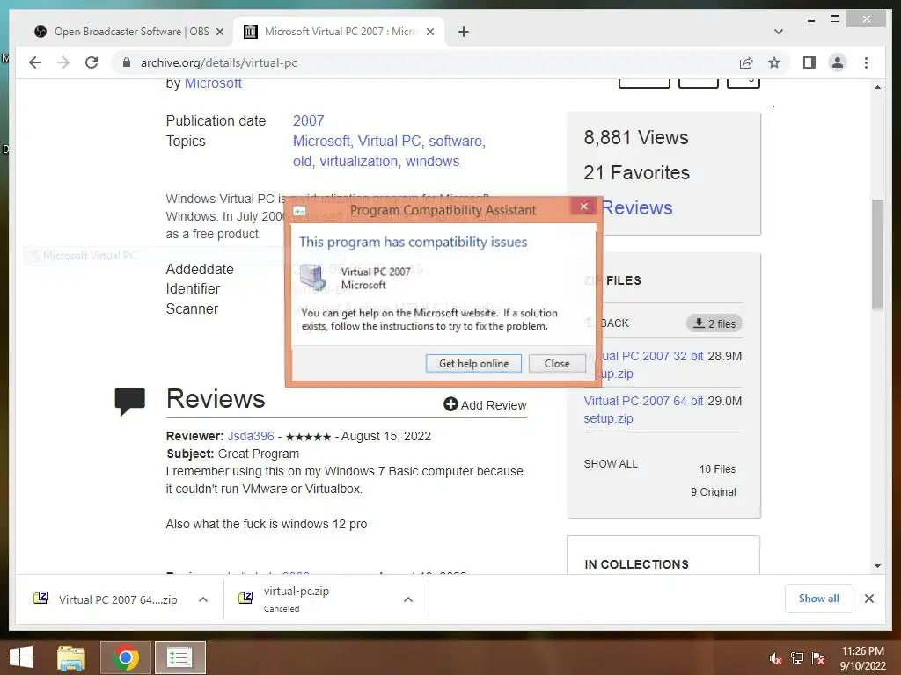Open the Chrome profile avatar
The image size is (901, 675).
pos(838,62)
